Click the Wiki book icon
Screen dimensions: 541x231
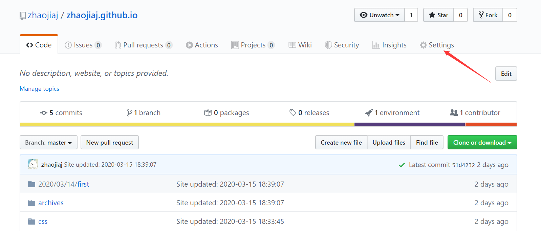pos(292,45)
